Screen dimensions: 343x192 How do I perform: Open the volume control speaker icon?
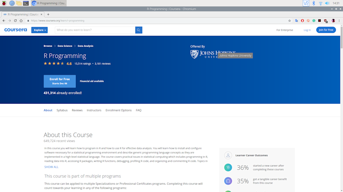click(327, 3)
